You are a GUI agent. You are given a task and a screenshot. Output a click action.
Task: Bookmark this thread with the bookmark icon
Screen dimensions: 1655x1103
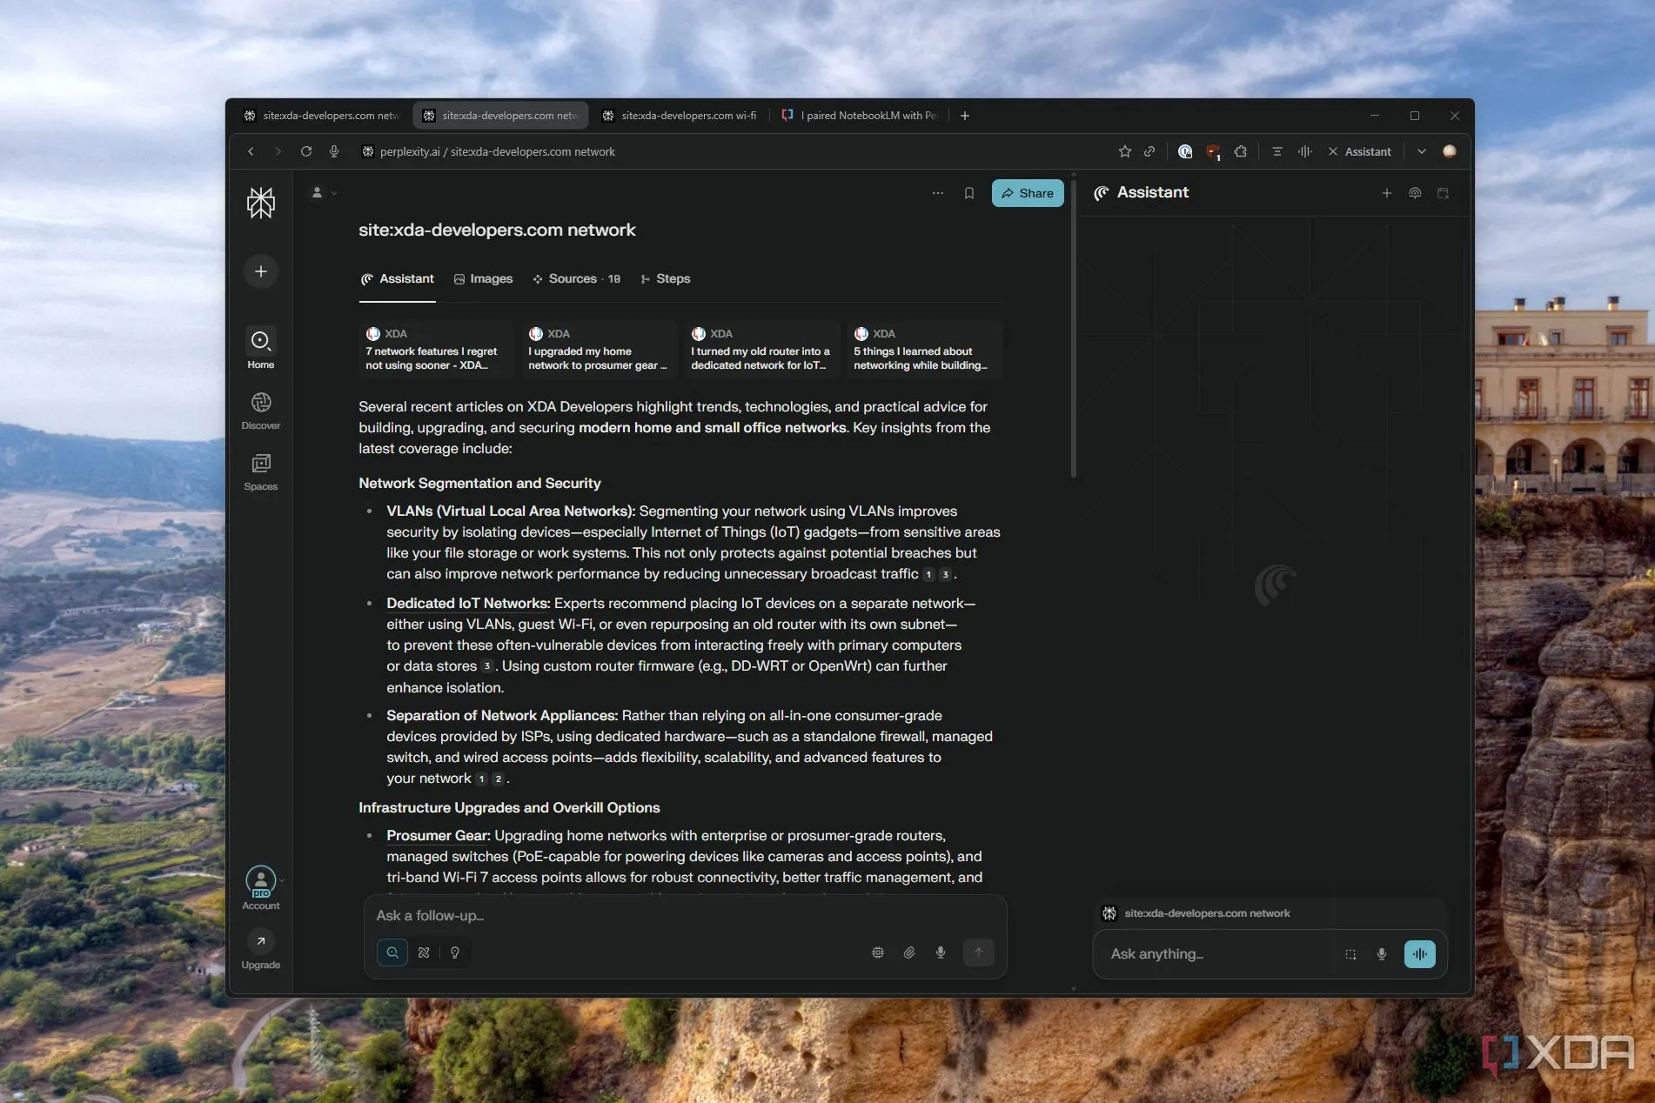[x=968, y=193]
